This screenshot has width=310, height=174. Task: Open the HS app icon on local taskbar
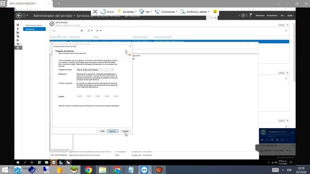pyautogui.click(x=74, y=170)
